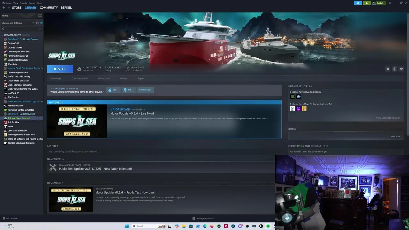Open File Explorer from the taskbar
409x230 pixels.
(184, 226)
